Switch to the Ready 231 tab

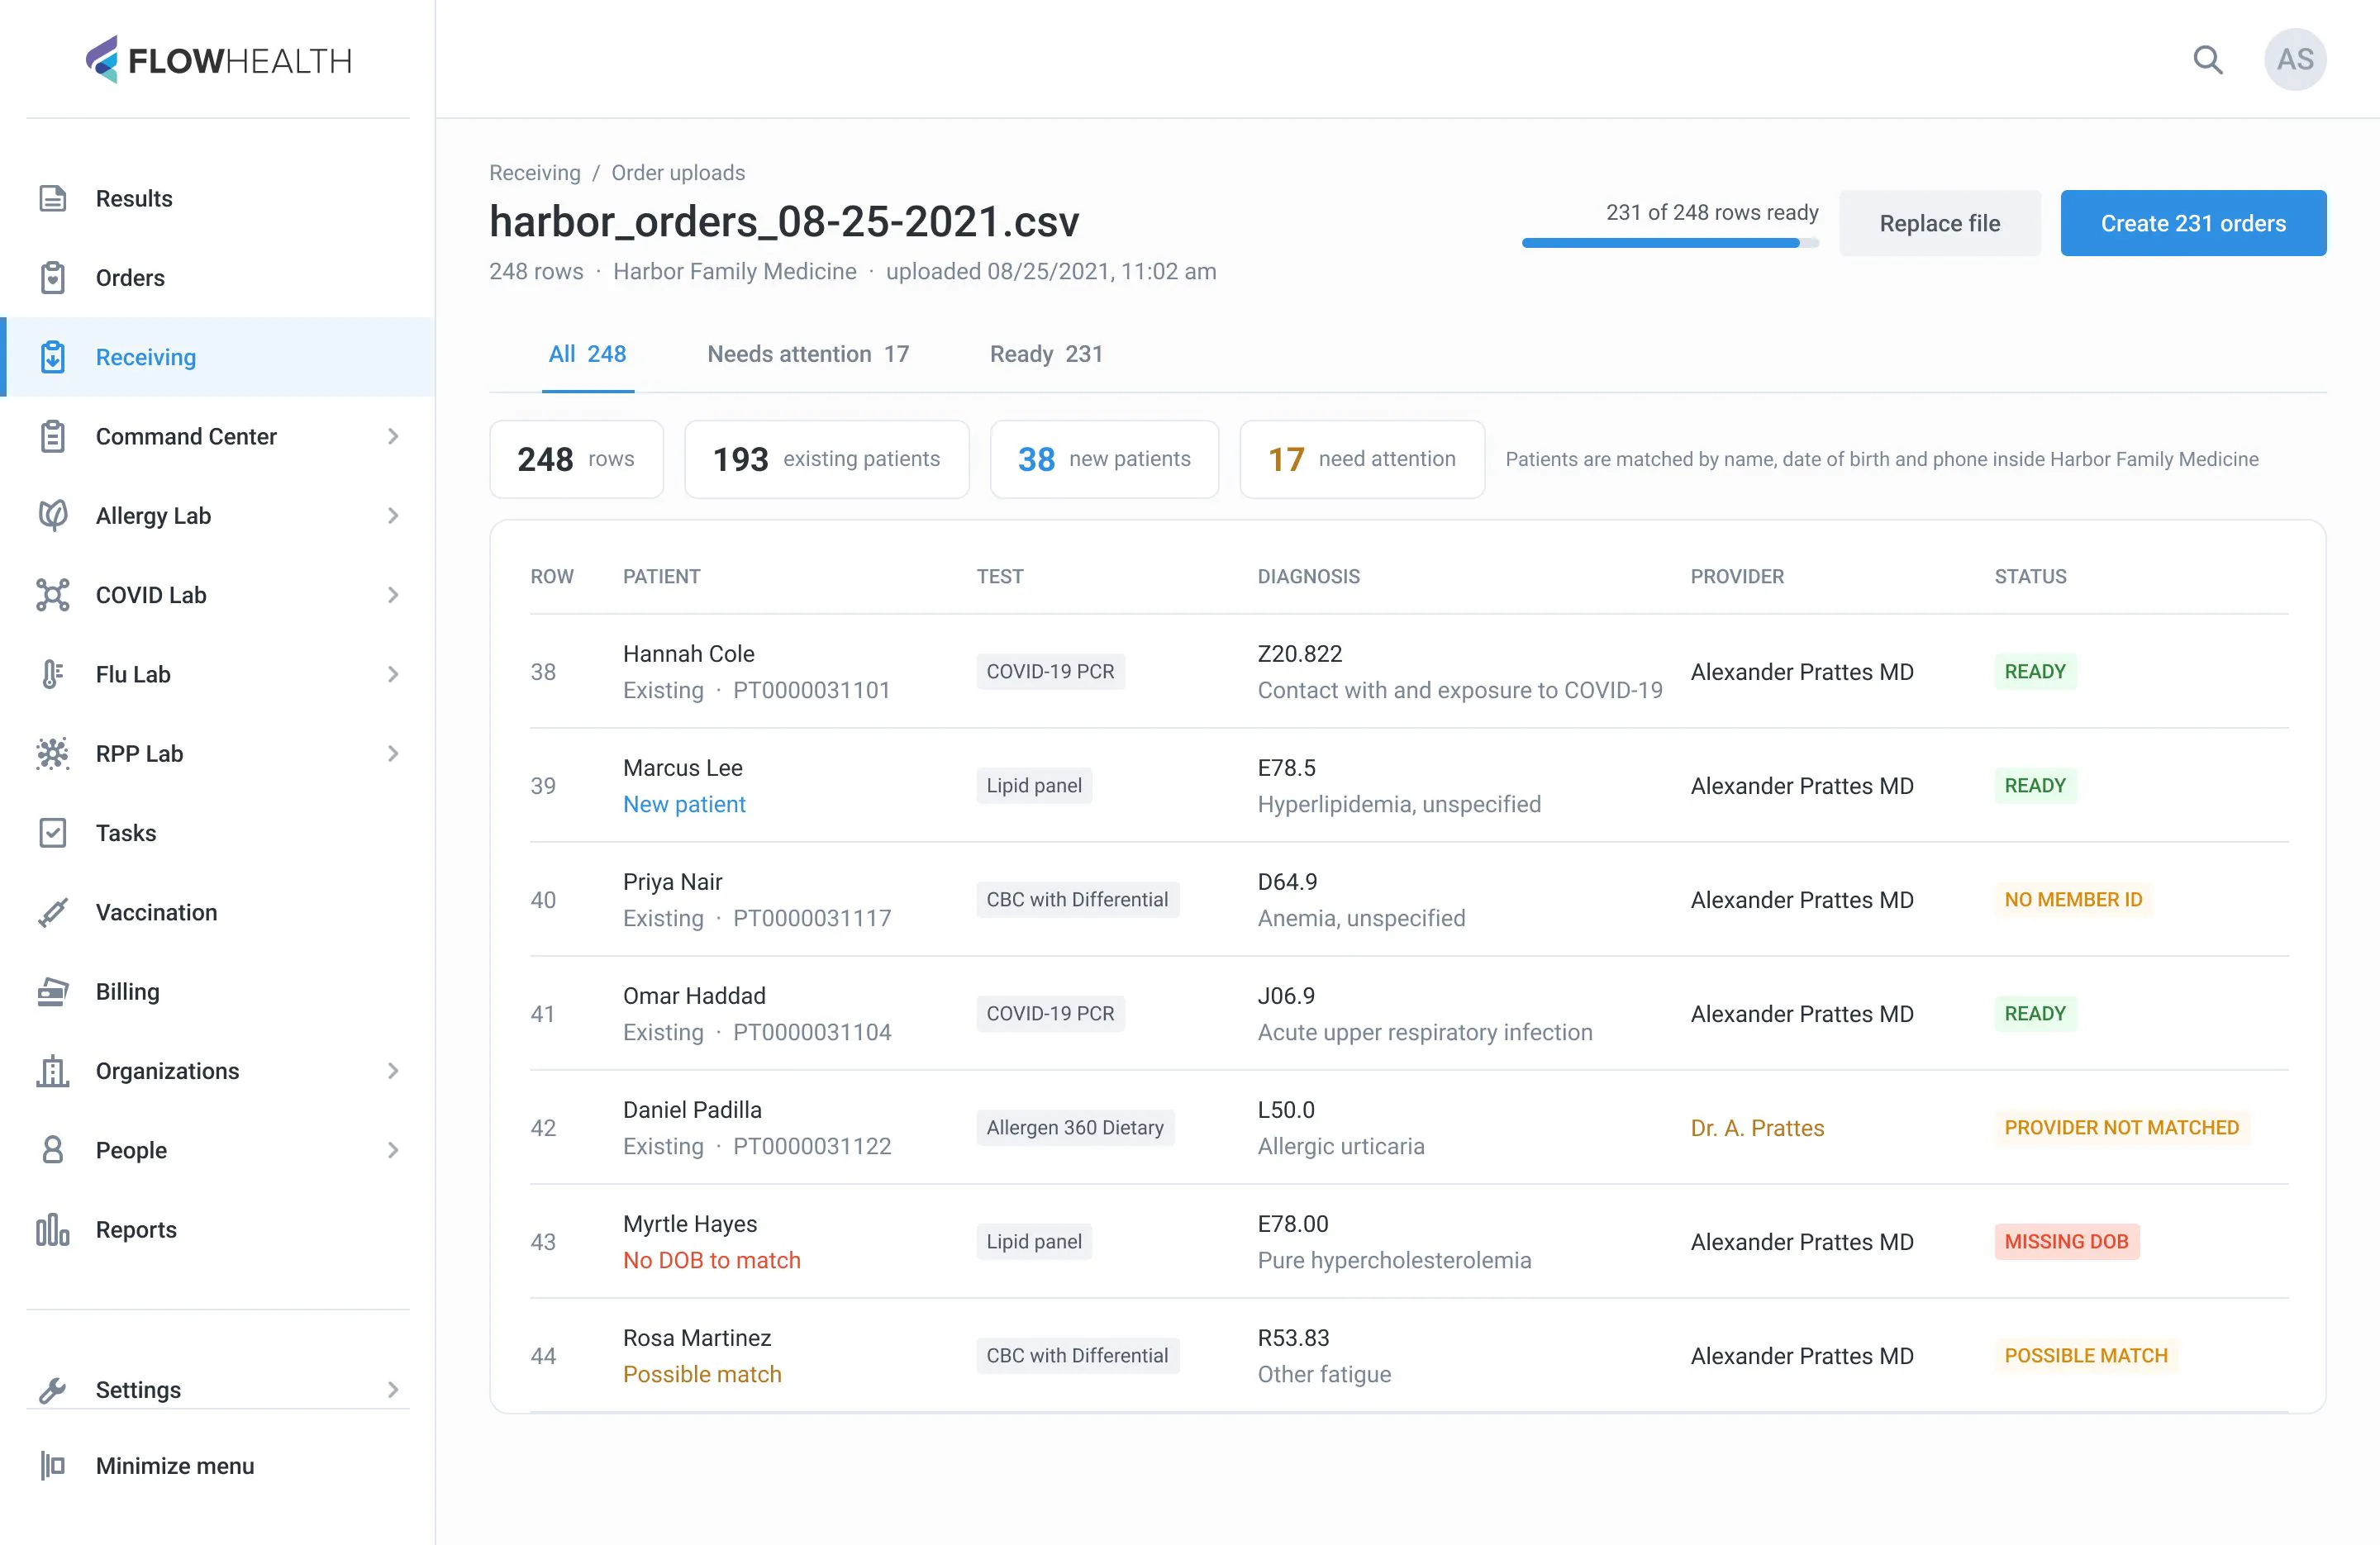pyautogui.click(x=1046, y=354)
